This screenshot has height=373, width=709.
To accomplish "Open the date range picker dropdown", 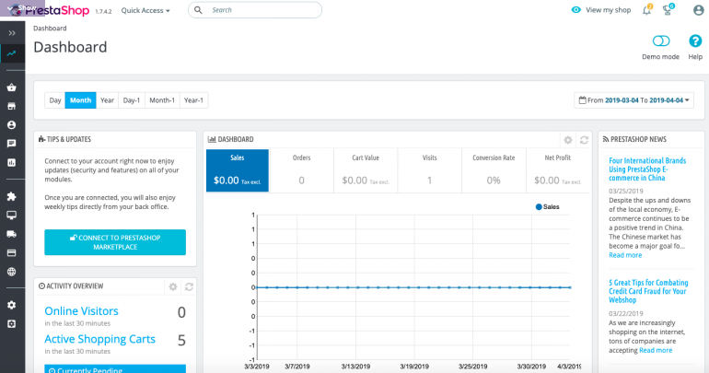I will 633,99.
